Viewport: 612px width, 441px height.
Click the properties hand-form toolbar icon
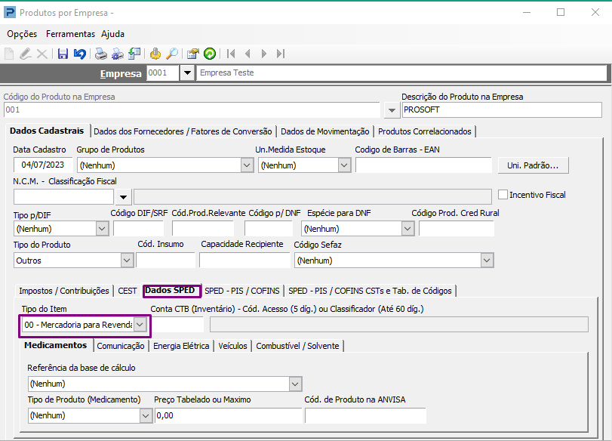click(x=193, y=54)
